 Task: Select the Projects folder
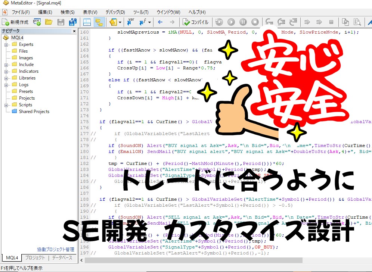[x=27, y=98]
